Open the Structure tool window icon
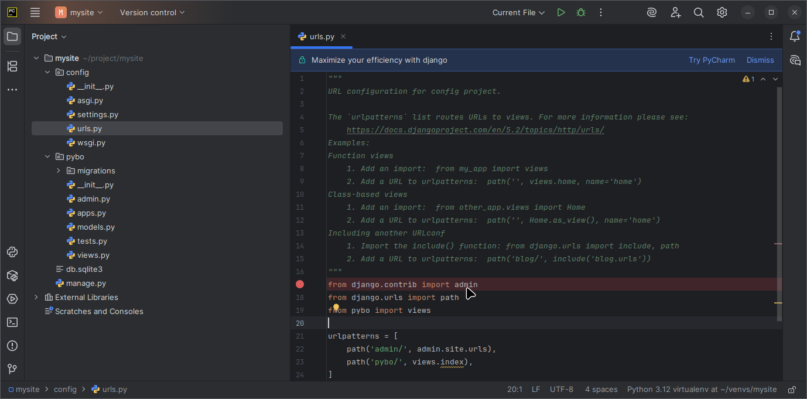The height and width of the screenshot is (399, 807). (12, 66)
